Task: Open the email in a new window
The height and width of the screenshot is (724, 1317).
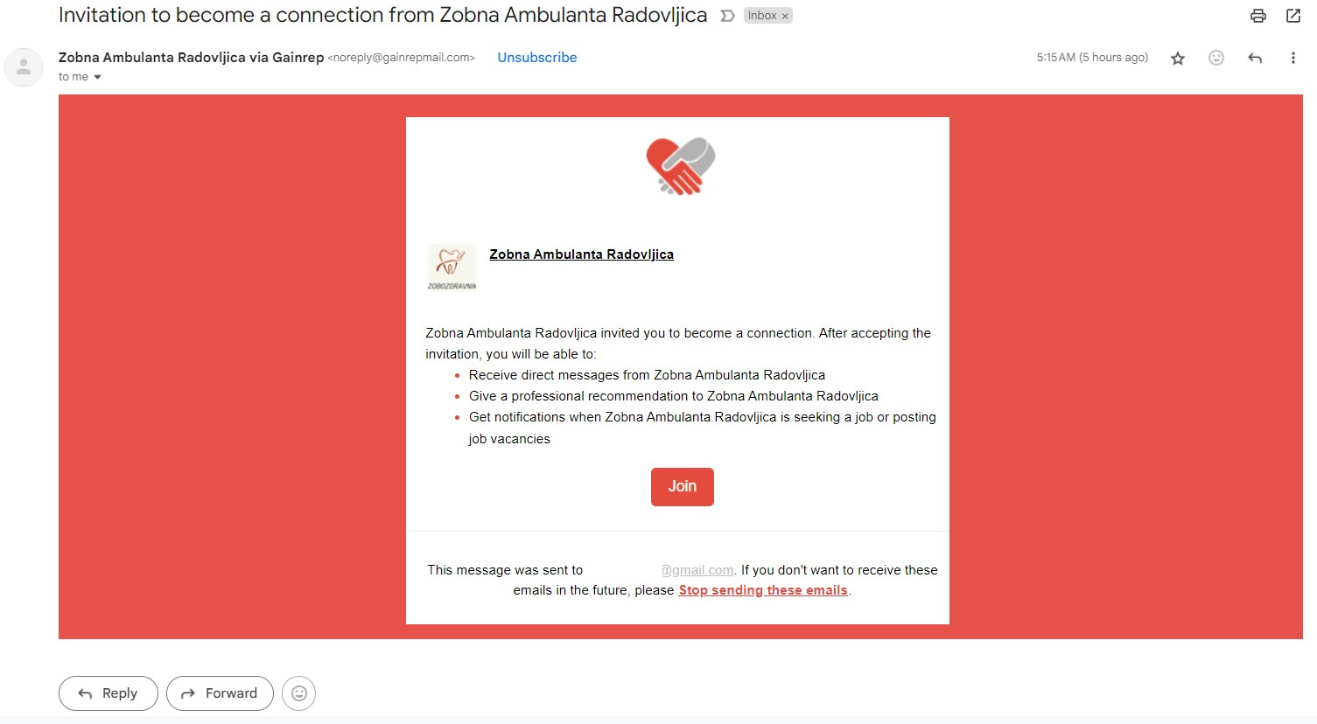Action: pyautogui.click(x=1293, y=16)
